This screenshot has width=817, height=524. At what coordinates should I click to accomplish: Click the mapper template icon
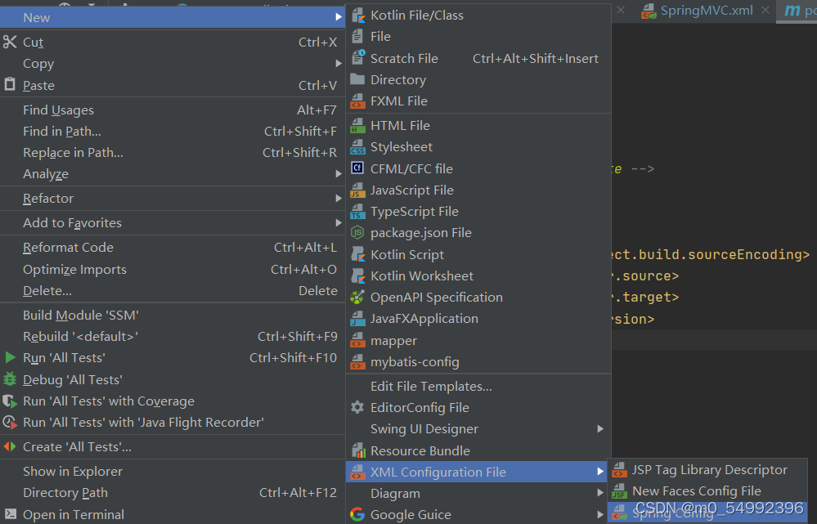[x=357, y=340]
